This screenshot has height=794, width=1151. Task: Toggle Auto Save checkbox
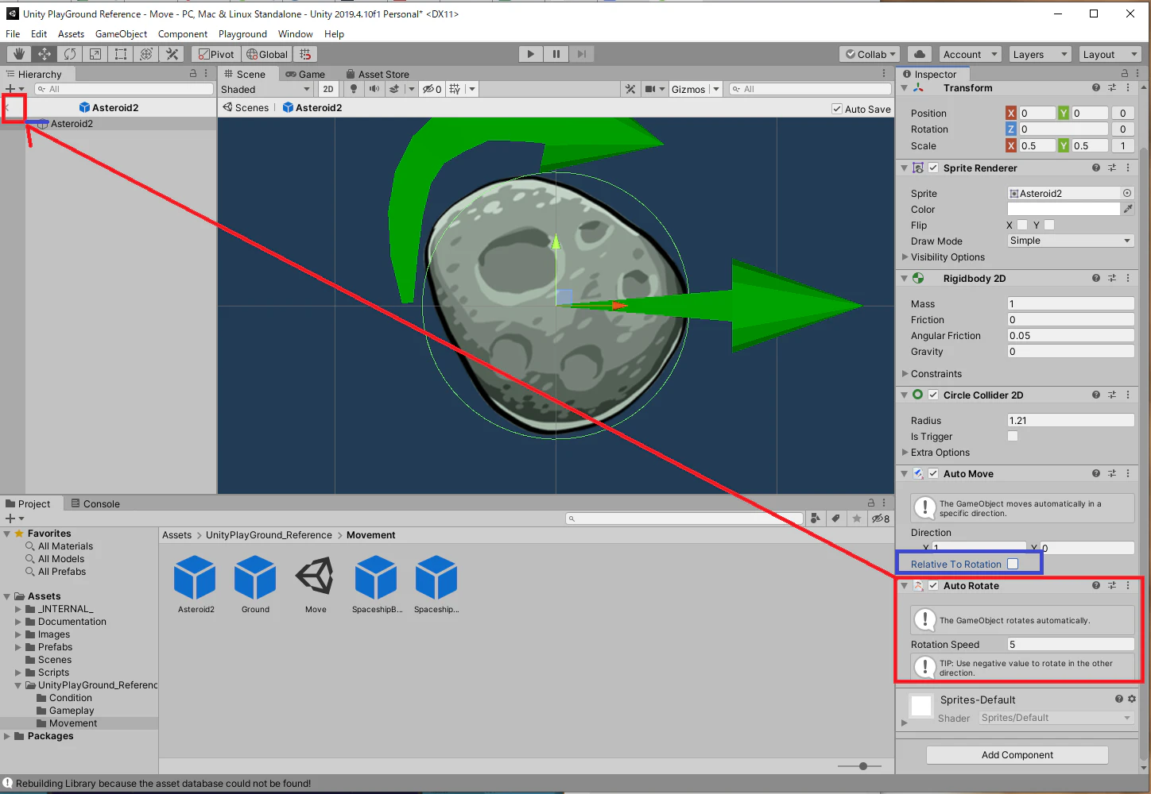tap(837, 109)
